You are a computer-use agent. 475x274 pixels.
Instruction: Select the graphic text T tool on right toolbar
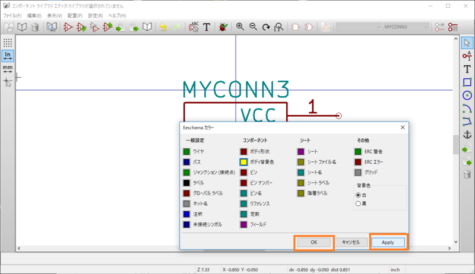tap(467, 69)
